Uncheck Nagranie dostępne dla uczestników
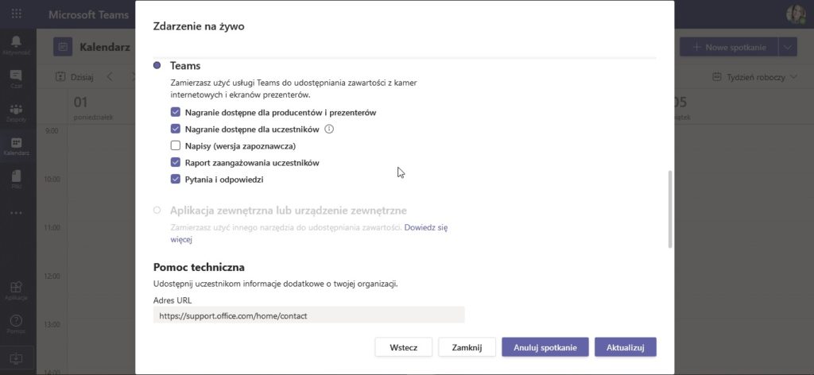This screenshot has height=375, width=814. click(x=176, y=130)
